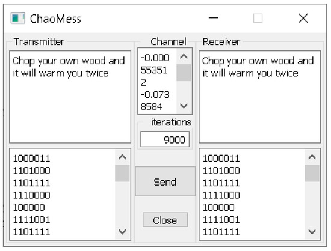
Task: Click the -0.073 value in the Channel list
Action: click(x=155, y=94)
